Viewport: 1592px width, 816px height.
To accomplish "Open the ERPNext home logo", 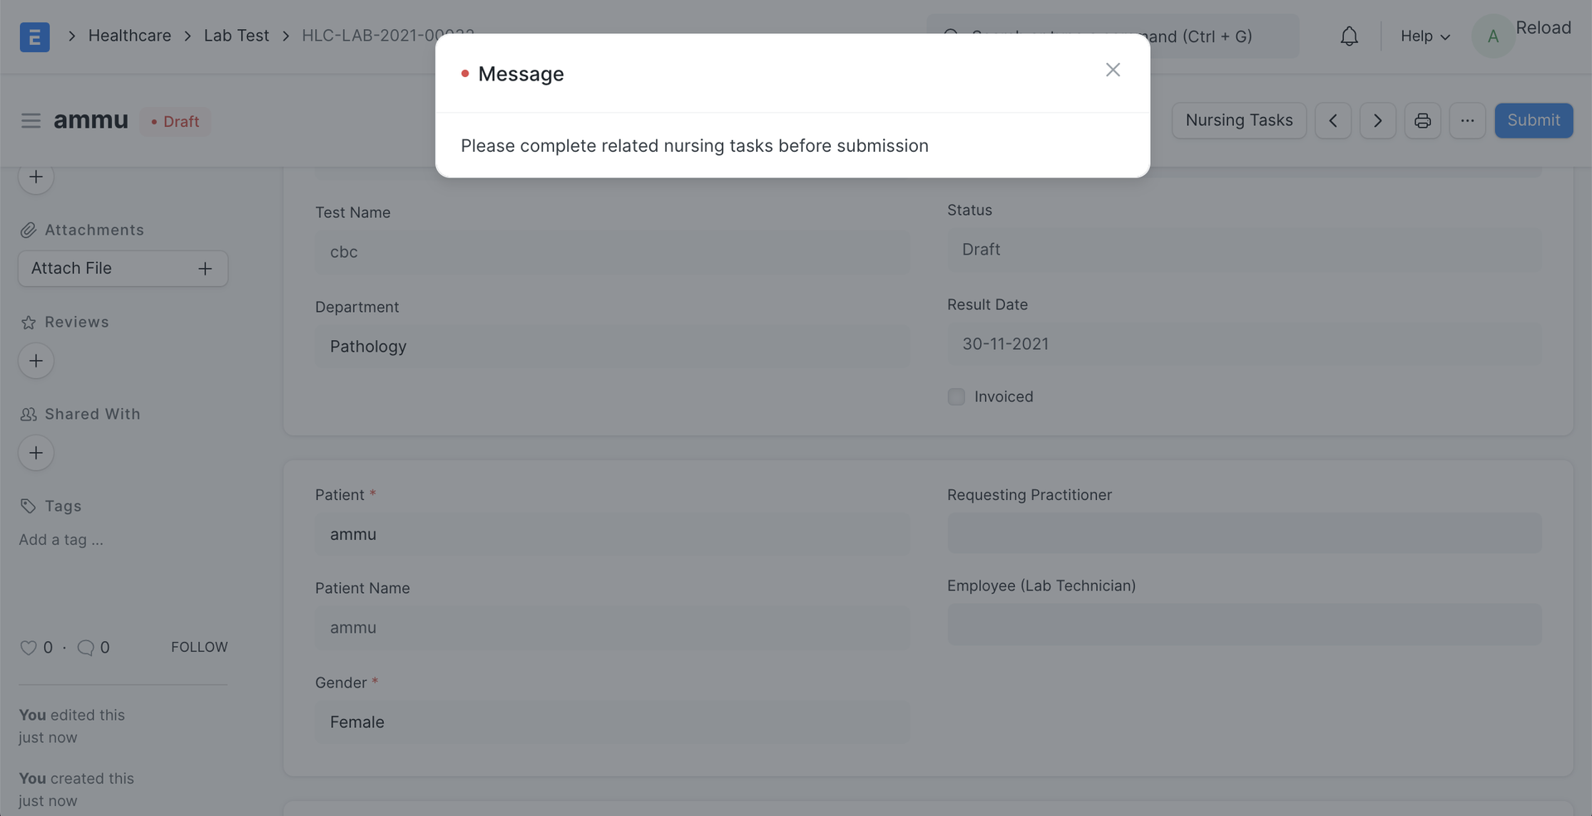I will click(35, 36).
